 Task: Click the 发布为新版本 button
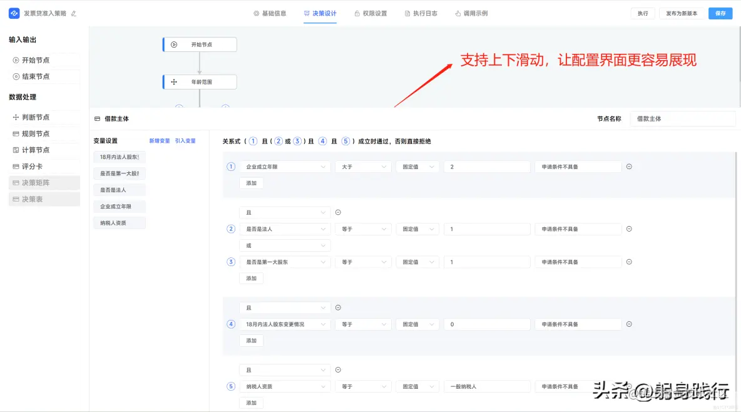(x=682, y=13)
